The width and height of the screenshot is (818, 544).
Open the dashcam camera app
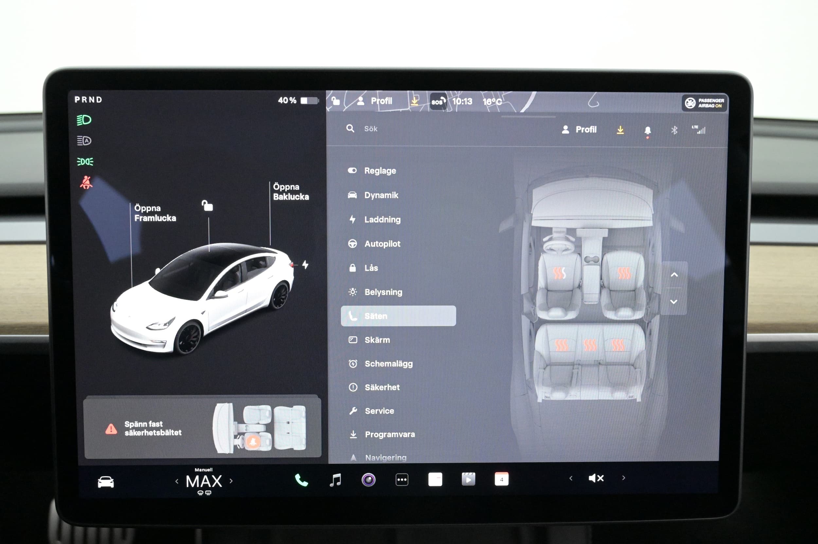pos(368,480)
